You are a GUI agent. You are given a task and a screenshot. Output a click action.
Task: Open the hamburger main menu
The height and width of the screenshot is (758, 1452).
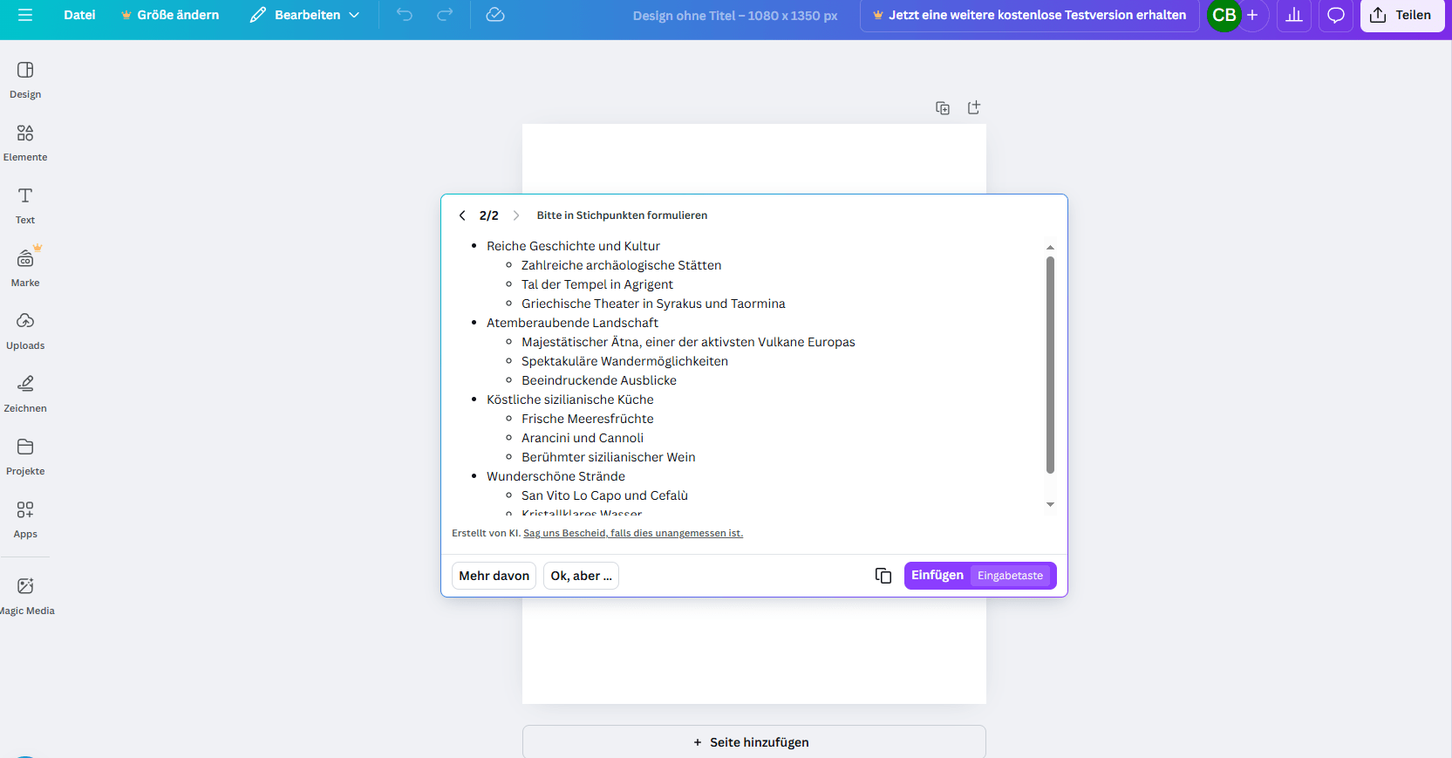(25, 15)
